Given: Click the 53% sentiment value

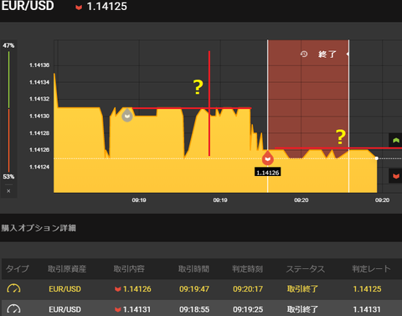Looking at the screenshot, I should pos(8,177).
